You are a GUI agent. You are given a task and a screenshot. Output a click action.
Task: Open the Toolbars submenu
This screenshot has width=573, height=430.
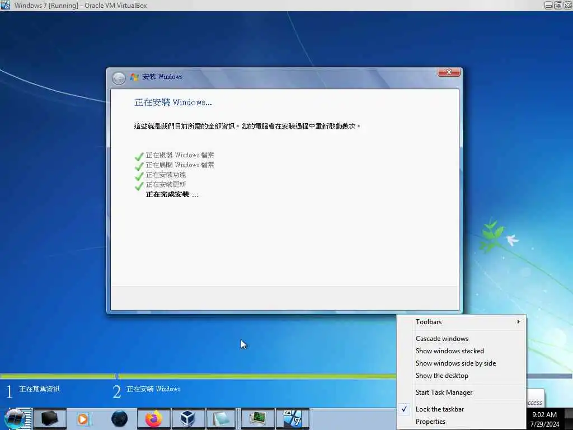(462, 322)
